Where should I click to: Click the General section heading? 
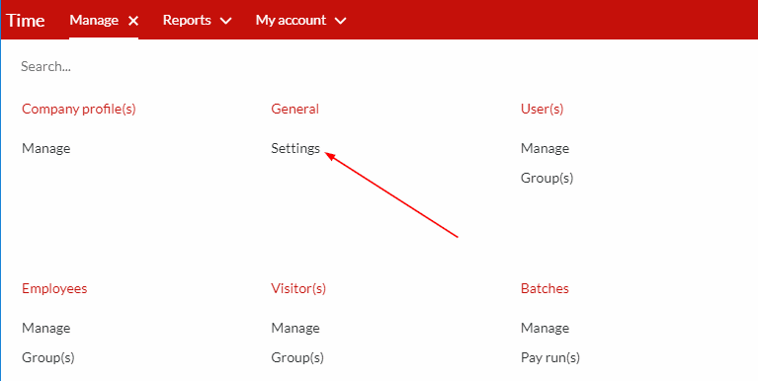(x=295, y=109)
